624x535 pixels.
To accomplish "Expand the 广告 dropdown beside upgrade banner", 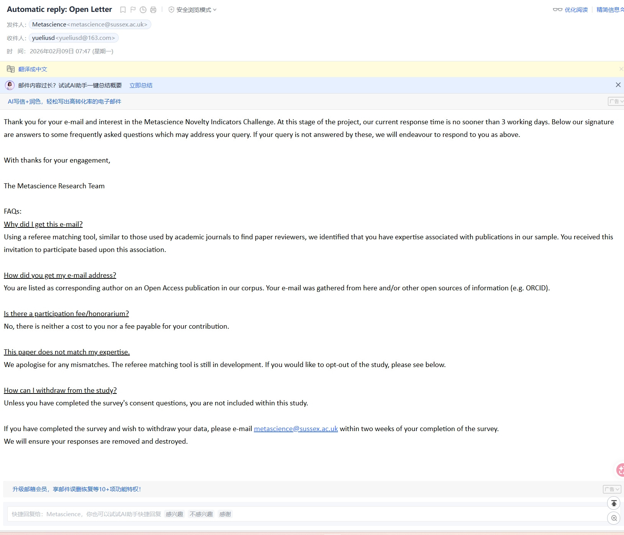I will [x=612, y=489].
